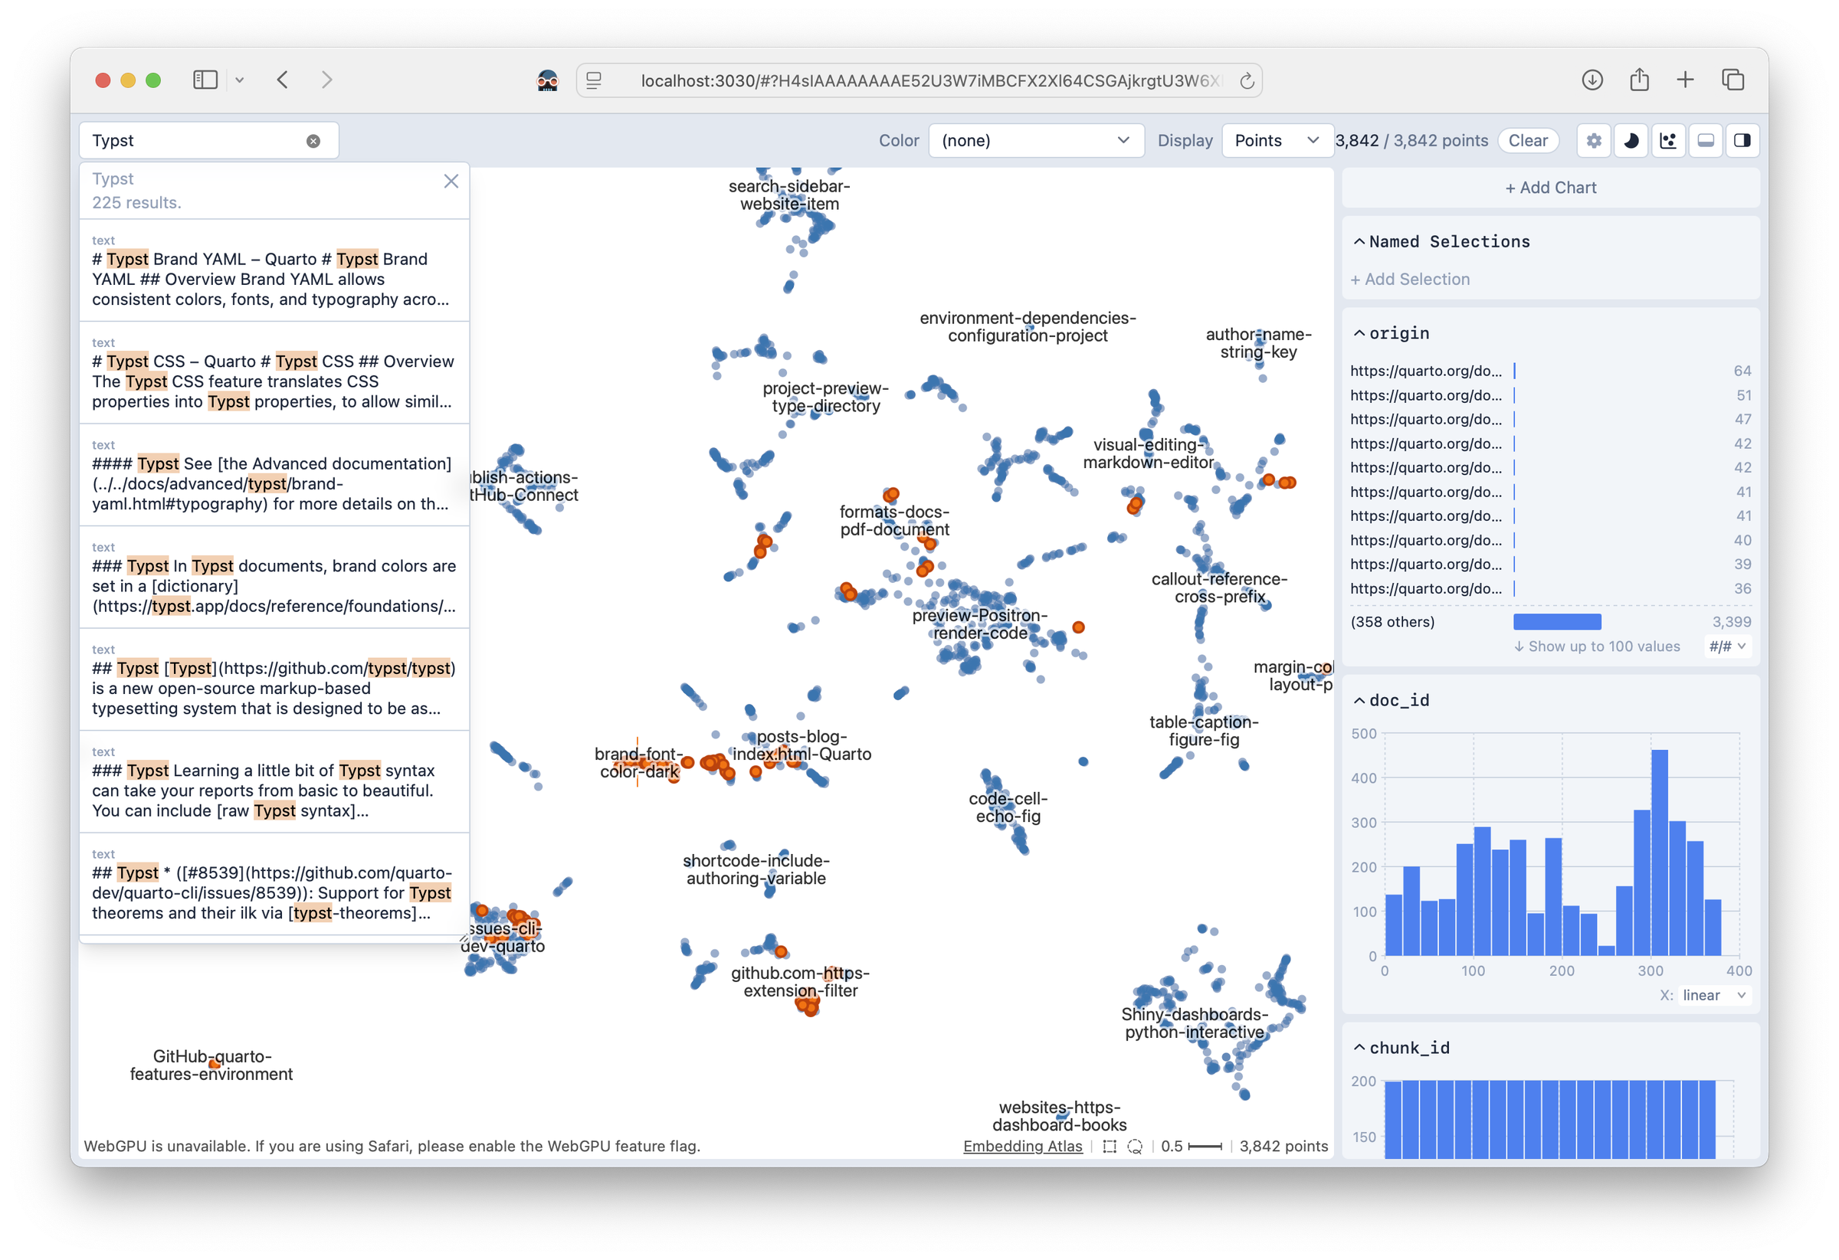Close the search results popup

pos(451,181)
